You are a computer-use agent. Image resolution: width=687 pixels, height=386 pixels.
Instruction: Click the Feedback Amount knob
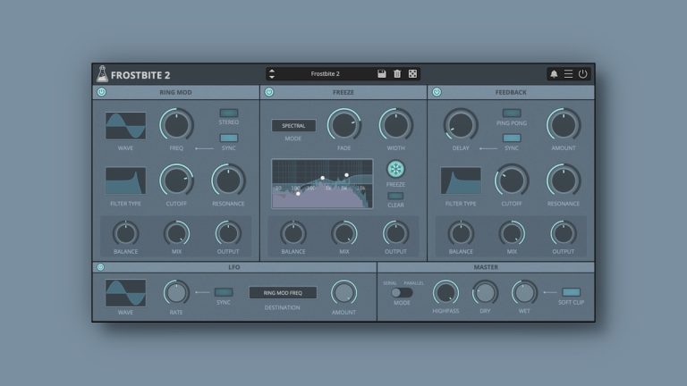click(564, 125)
